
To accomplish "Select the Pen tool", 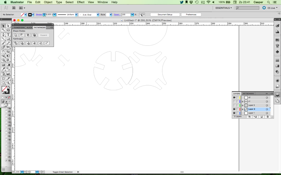I will click(x=3, y=34).
